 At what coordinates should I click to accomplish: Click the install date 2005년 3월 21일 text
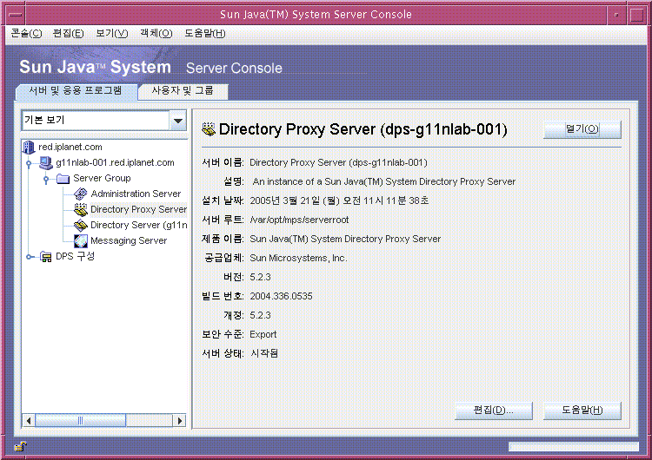(339, 201)
